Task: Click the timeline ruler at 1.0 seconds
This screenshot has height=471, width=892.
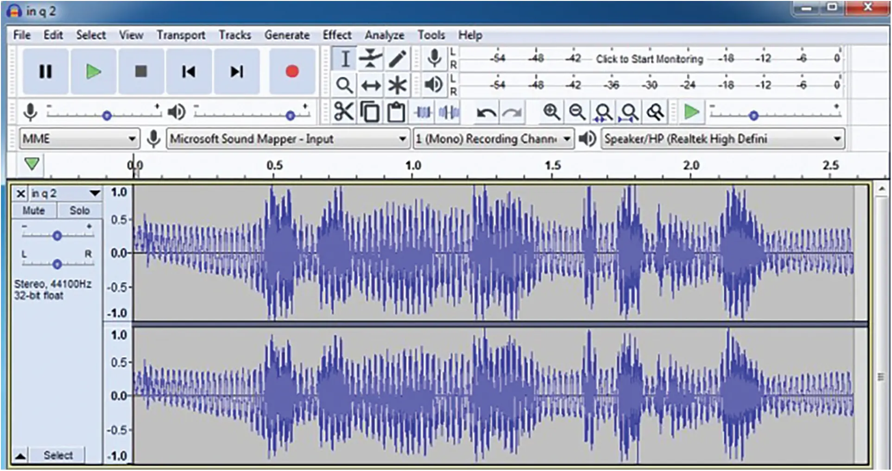Action: coord(413,166)
